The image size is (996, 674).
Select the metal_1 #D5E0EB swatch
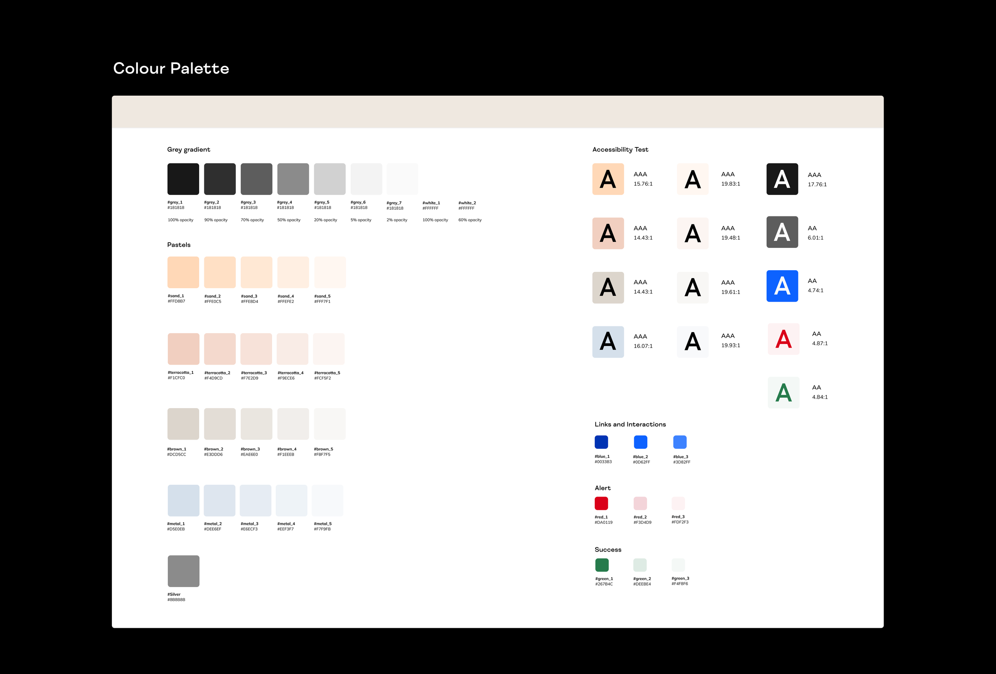pyautogui.click(x=183, y=500)
